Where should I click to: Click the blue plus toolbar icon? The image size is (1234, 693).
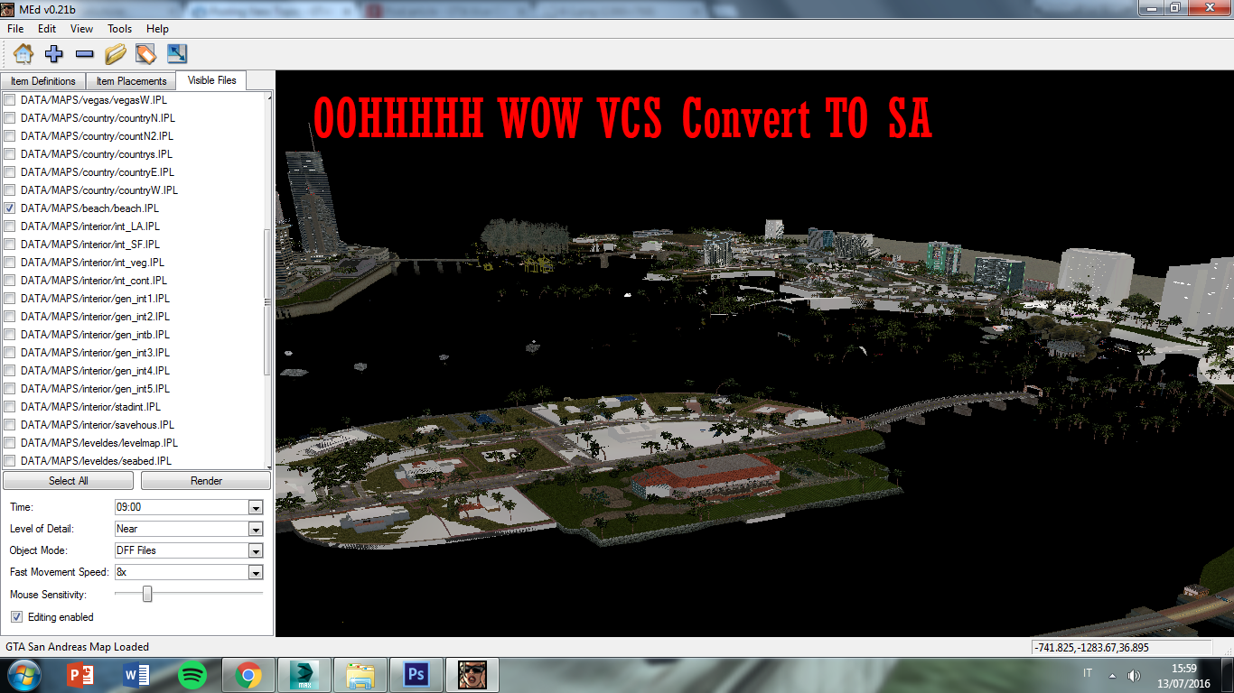point(54,53)
